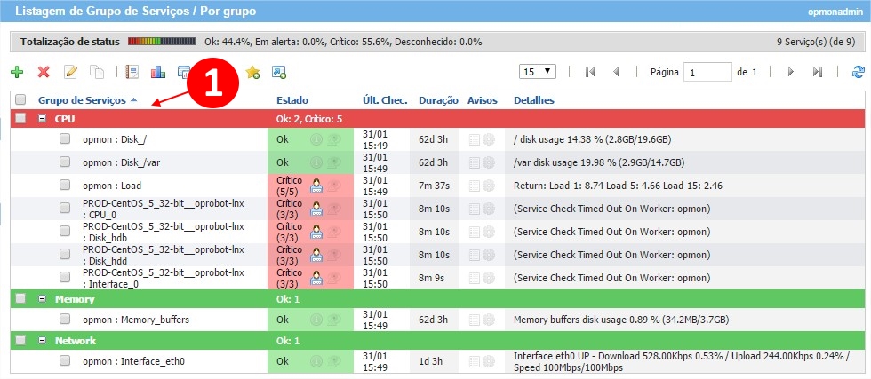Click the pencil edit icon in toolbar
871x379 pixels.
tap(70, 72)
